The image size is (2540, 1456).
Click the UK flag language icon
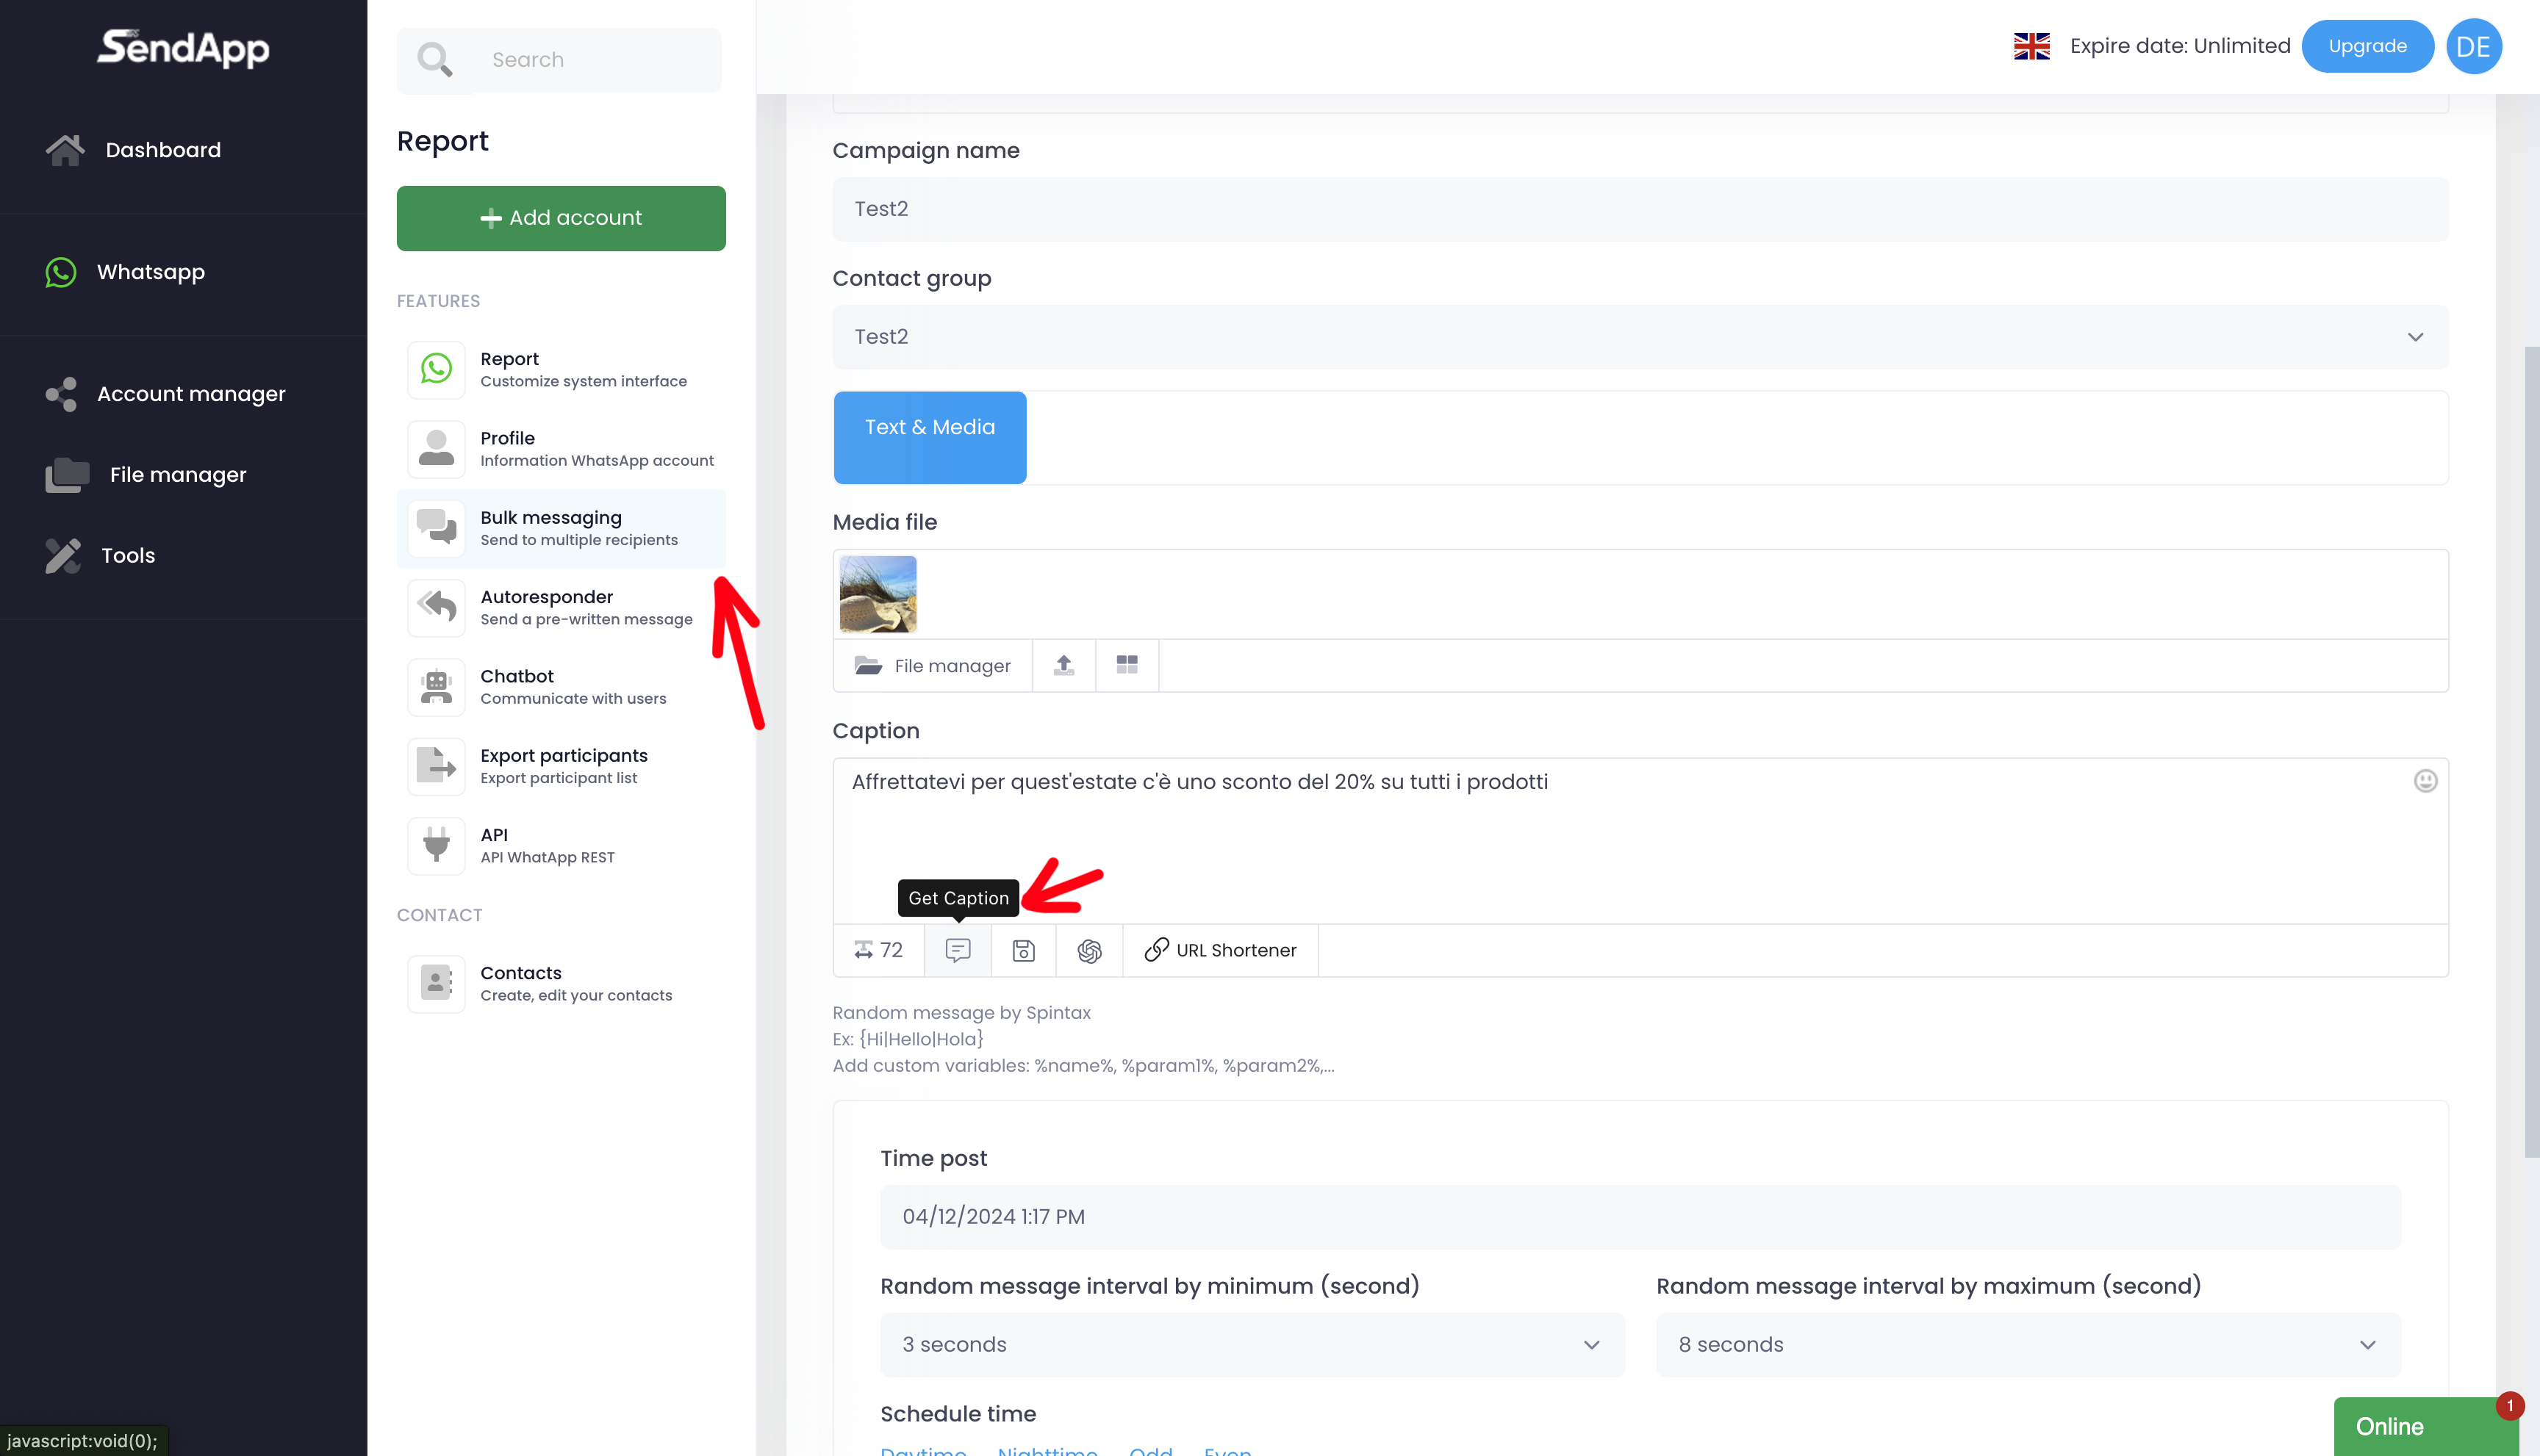(x=2031, y=46)
